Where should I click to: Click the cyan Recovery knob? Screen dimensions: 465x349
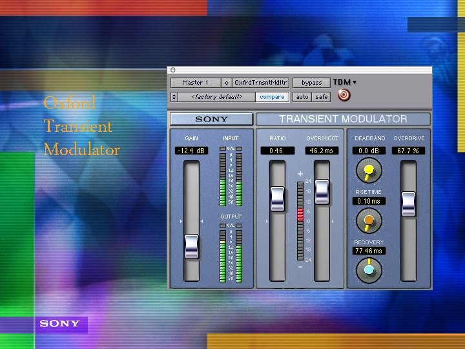tap(369, 270)
